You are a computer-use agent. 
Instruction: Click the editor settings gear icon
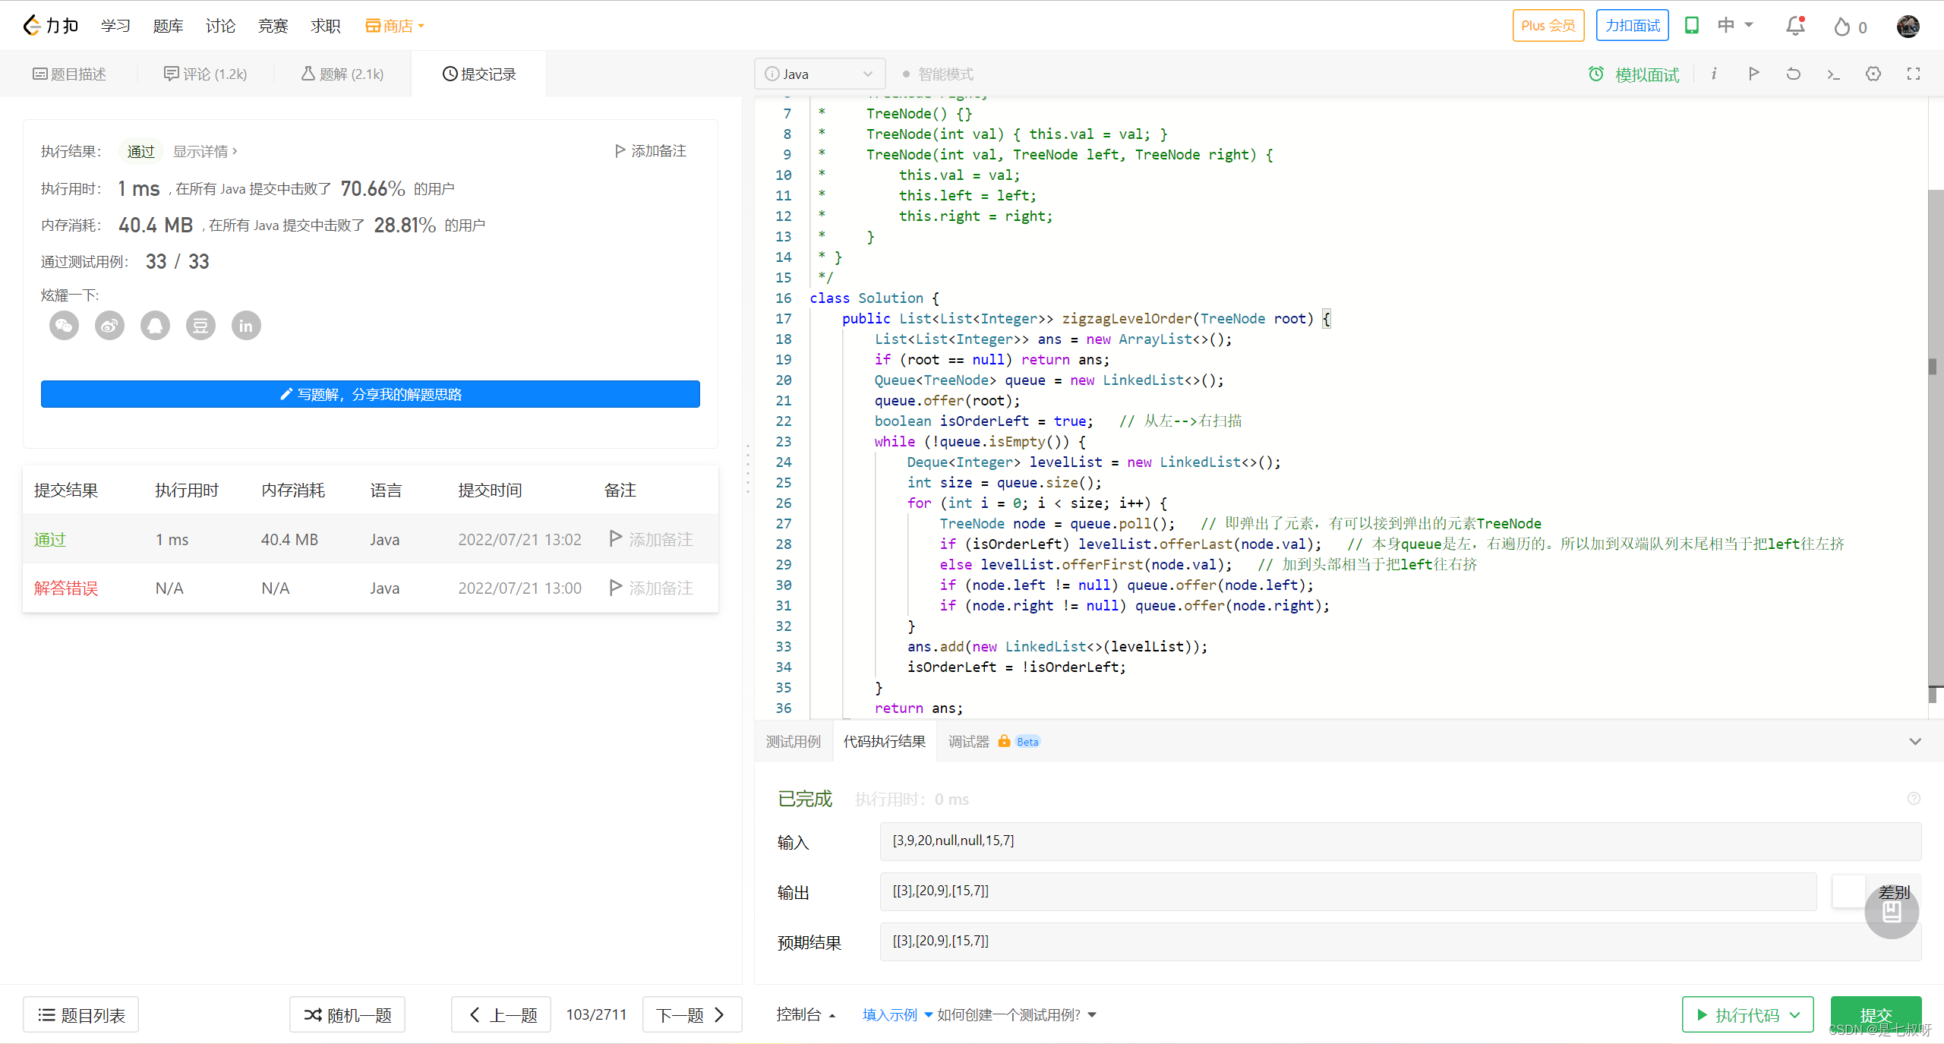pos(1873,74)
